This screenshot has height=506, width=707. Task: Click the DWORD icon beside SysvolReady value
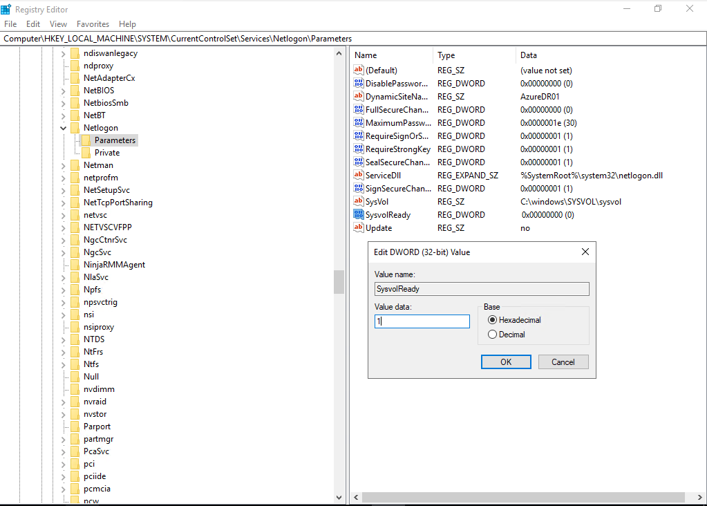pos(359,214)
